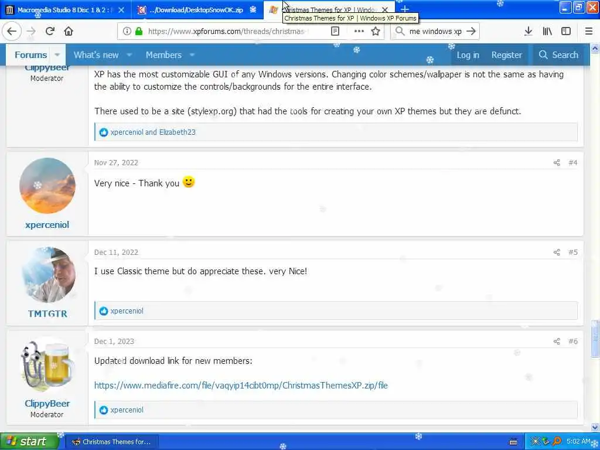Click like icon under post #6
Viewport: 600px width, 450px height.
(x=104, y=410)
